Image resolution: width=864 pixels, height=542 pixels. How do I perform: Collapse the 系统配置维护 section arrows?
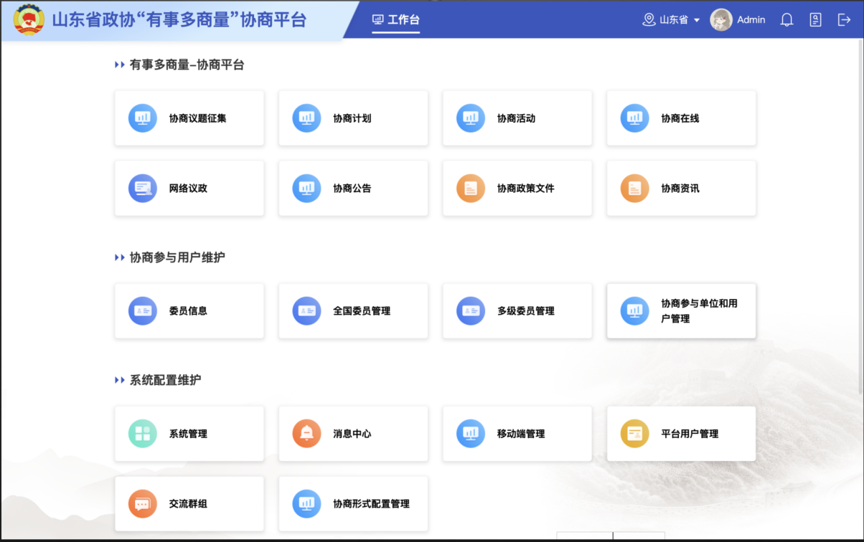click(120, 380)
